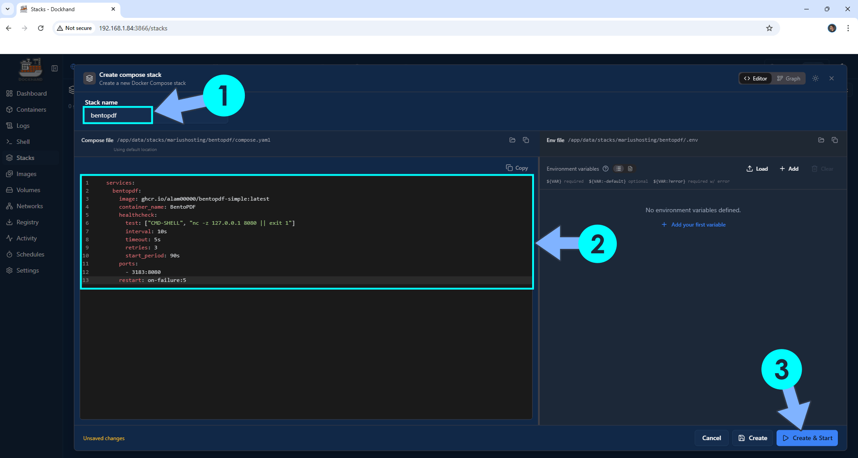Collapse the sidebar with panel icon
Viewport: 858px width, 458px height.
(55, 68)
